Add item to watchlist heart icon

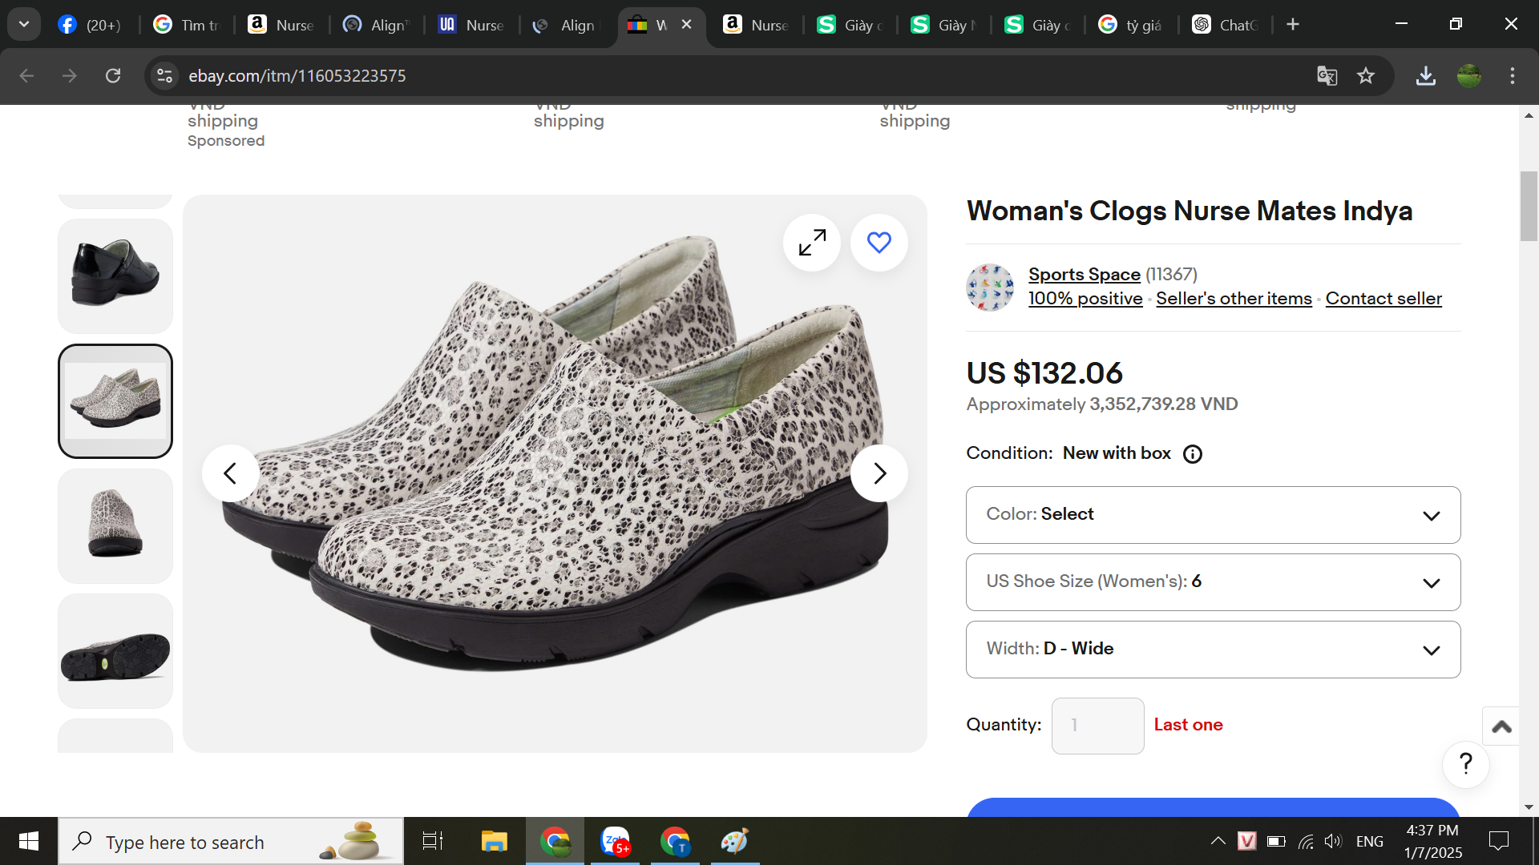(879, 243)
